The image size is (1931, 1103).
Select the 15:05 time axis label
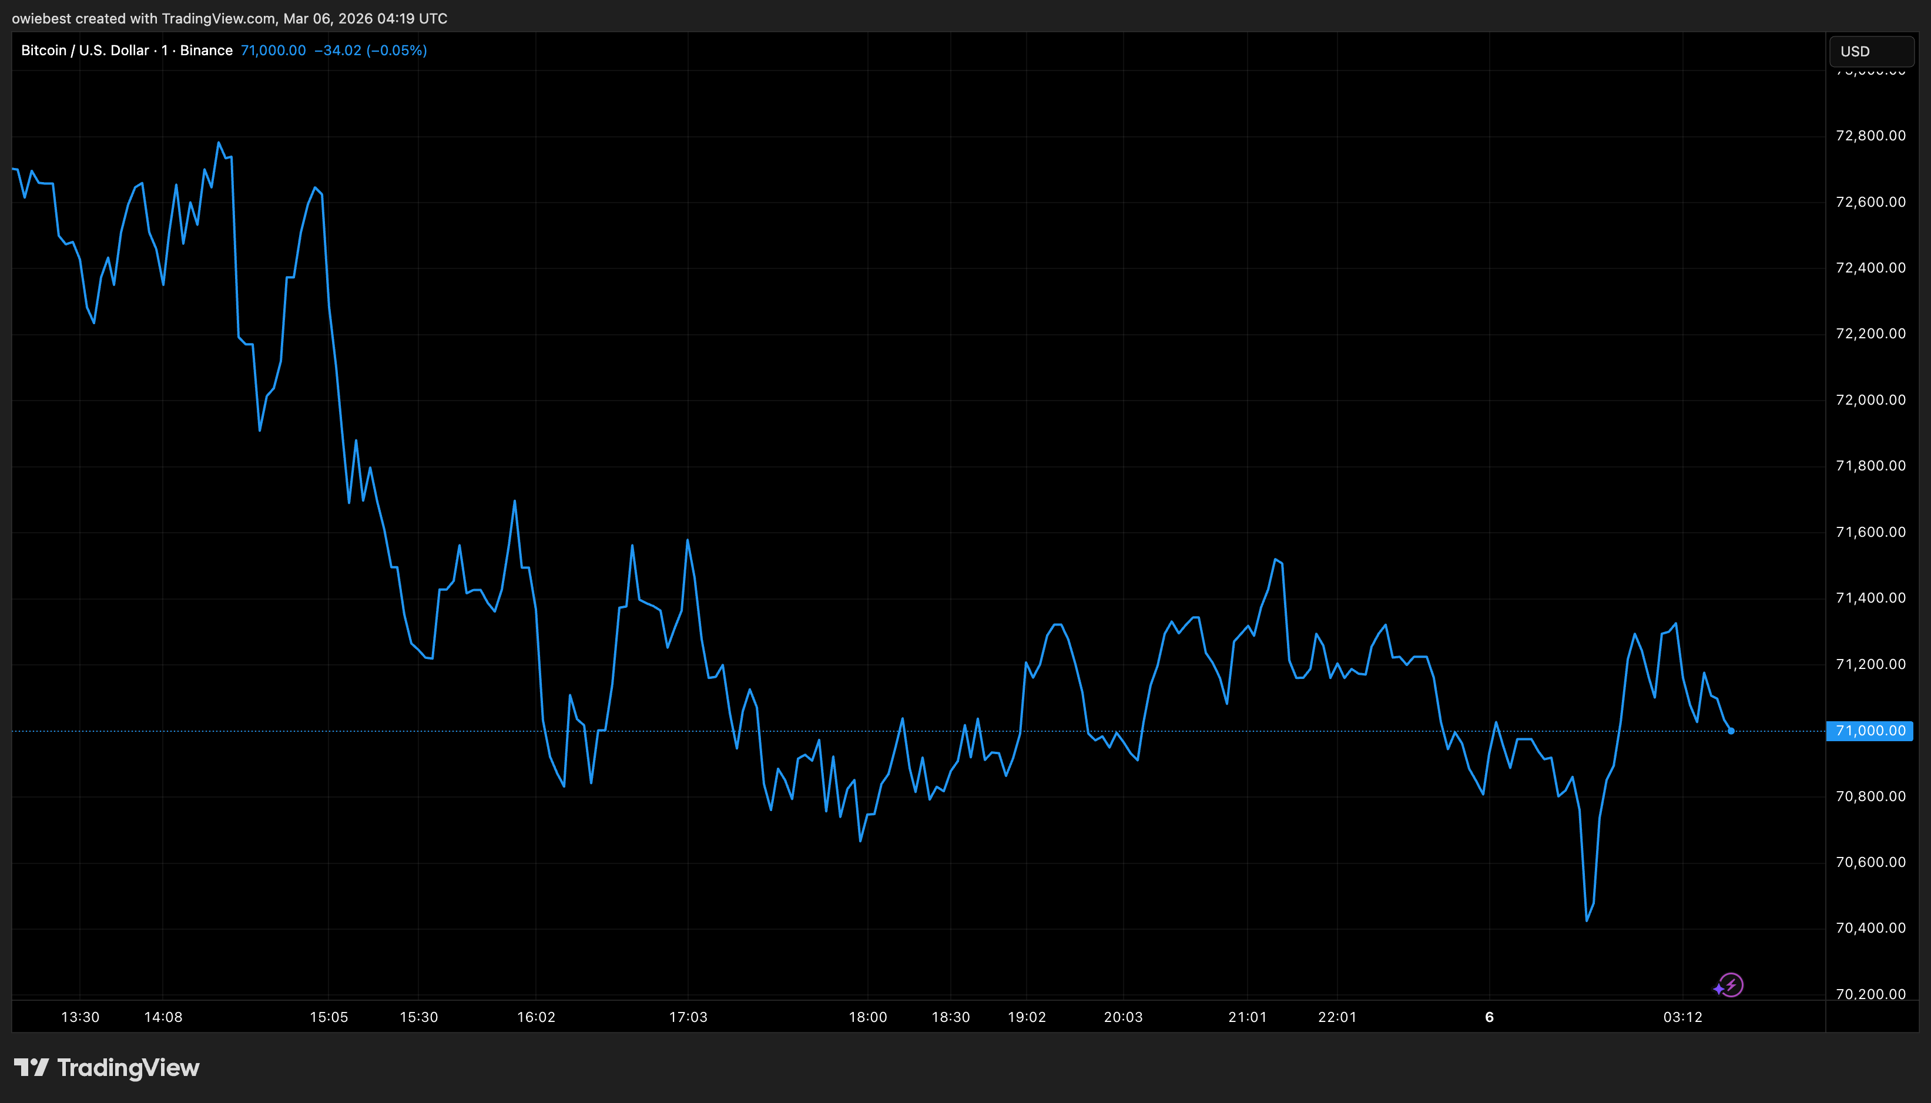pyautogui.click(x=329, y=1017)
